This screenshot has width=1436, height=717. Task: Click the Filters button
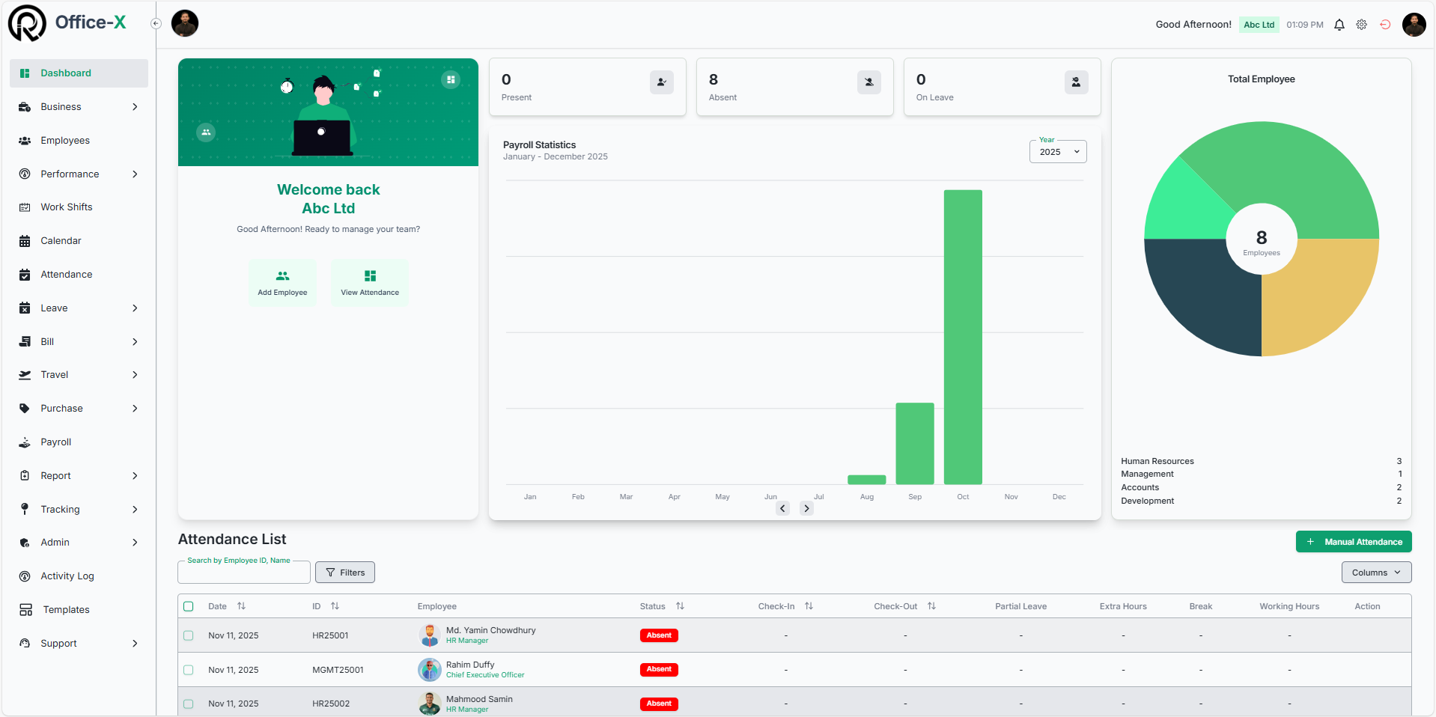(345, 573)
